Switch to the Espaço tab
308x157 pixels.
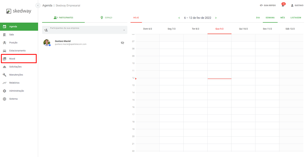click(x=106, y=18)
